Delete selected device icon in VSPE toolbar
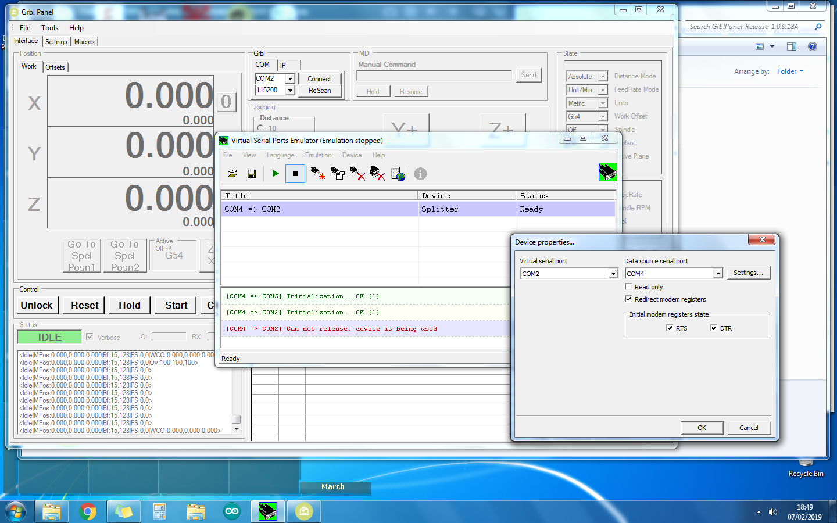This screenshot has height=523, width=837. pos(357,173)
